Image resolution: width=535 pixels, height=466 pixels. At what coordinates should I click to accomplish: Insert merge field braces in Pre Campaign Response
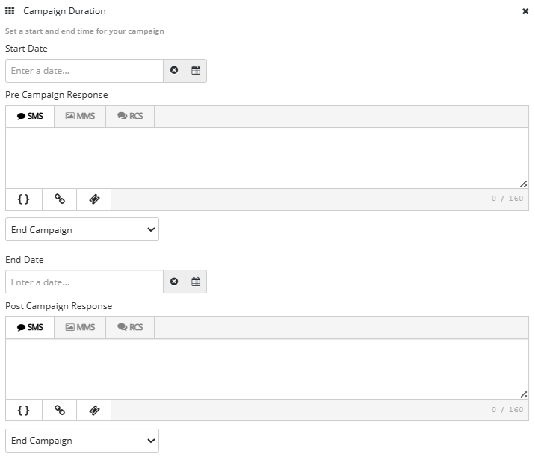click(x=24, y=199)
